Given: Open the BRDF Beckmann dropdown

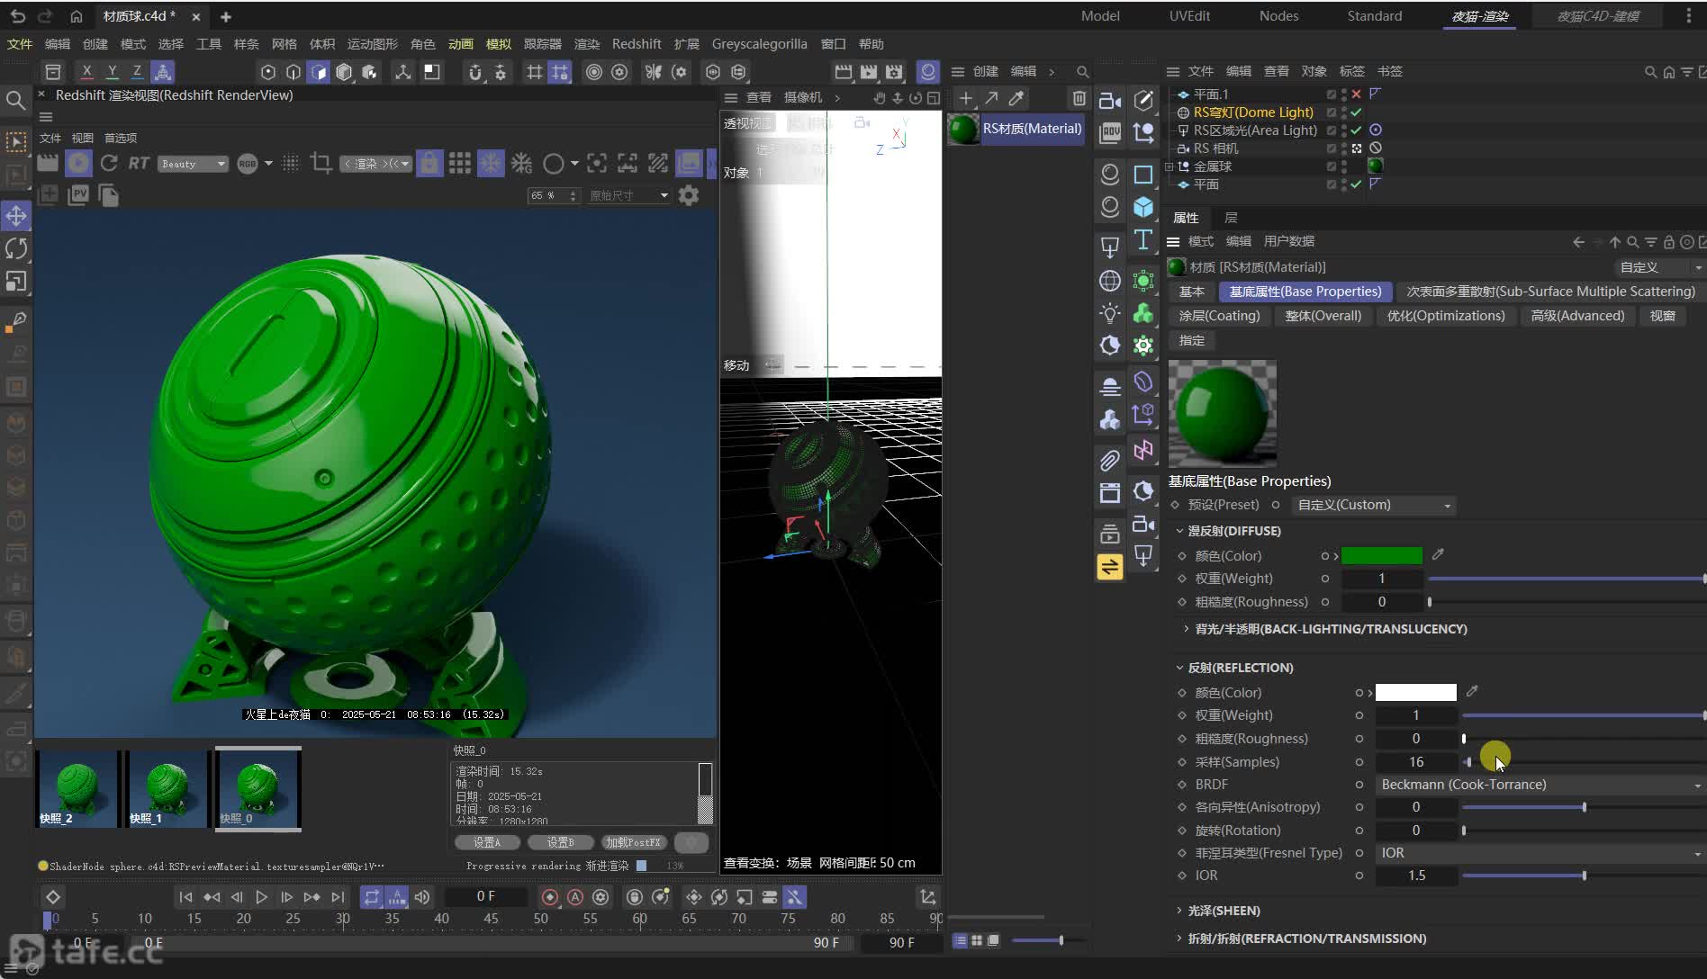Looking at the screenshot, I should click(1540, 785).
